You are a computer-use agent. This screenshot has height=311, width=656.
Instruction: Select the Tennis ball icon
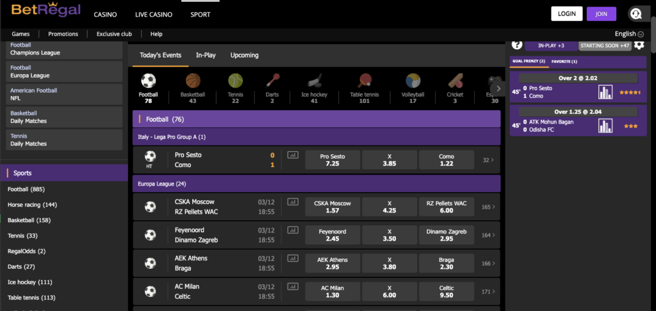pyautogui.click(x=236, y=81)
